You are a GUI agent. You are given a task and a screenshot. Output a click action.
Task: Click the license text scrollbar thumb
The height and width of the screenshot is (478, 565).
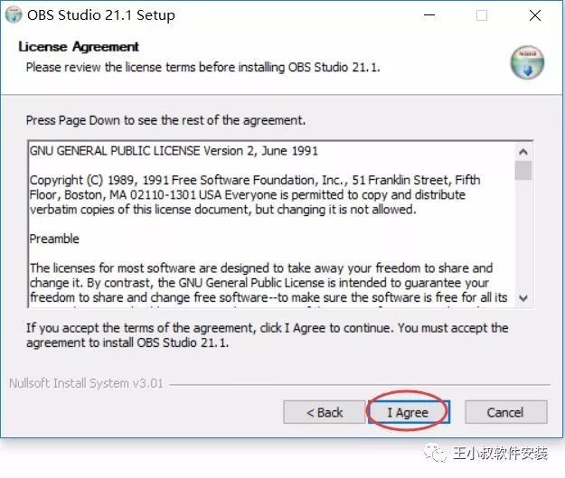523,170
